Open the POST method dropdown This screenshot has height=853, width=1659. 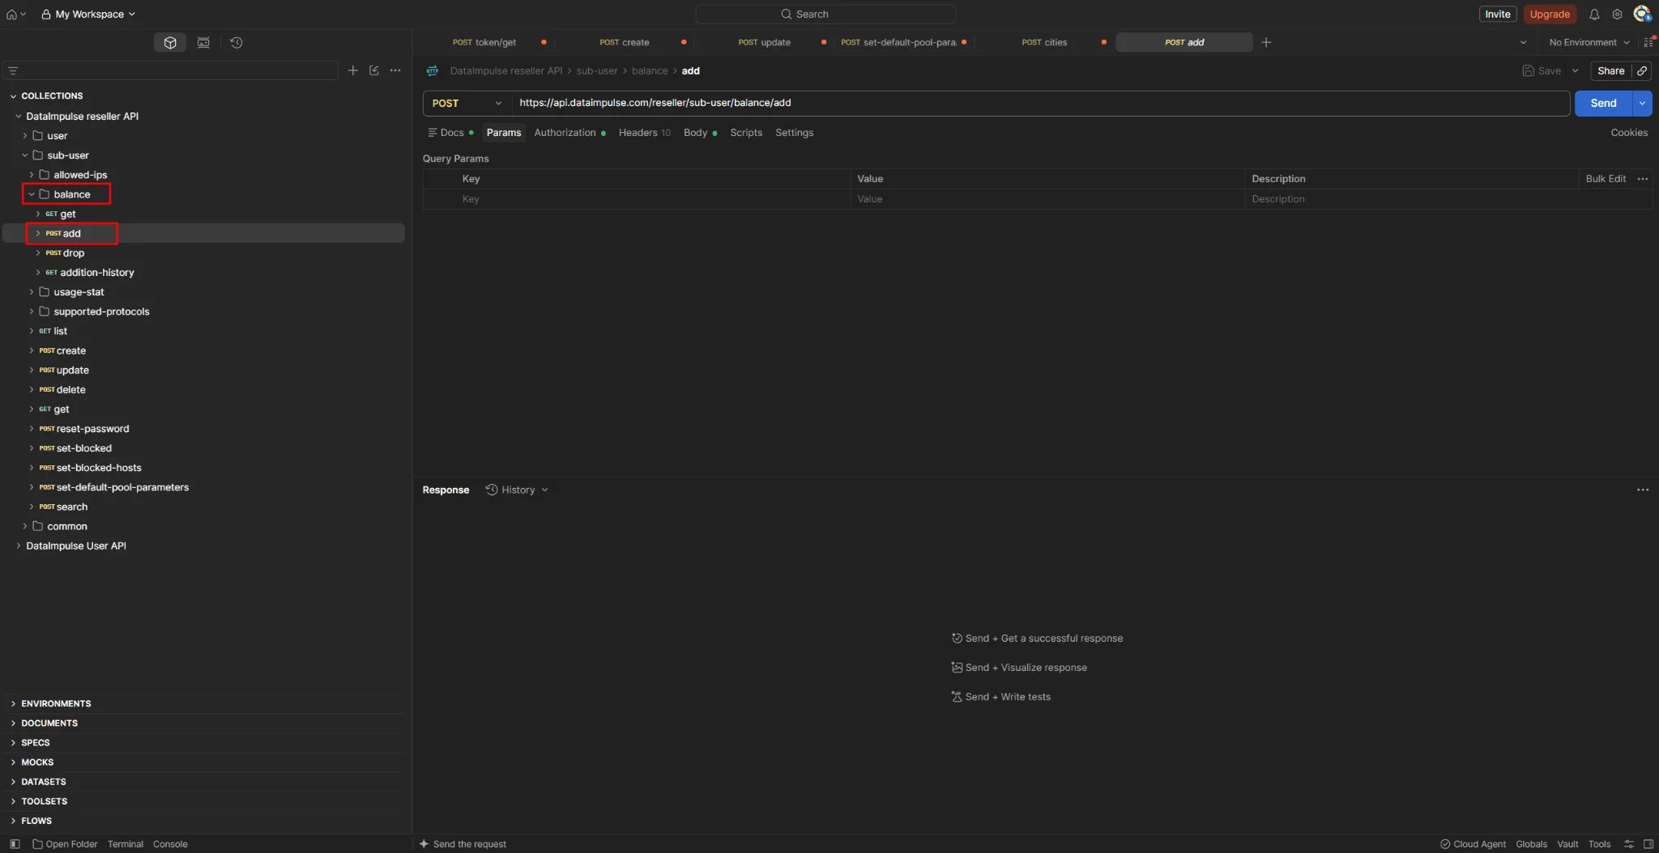(467, 104)
